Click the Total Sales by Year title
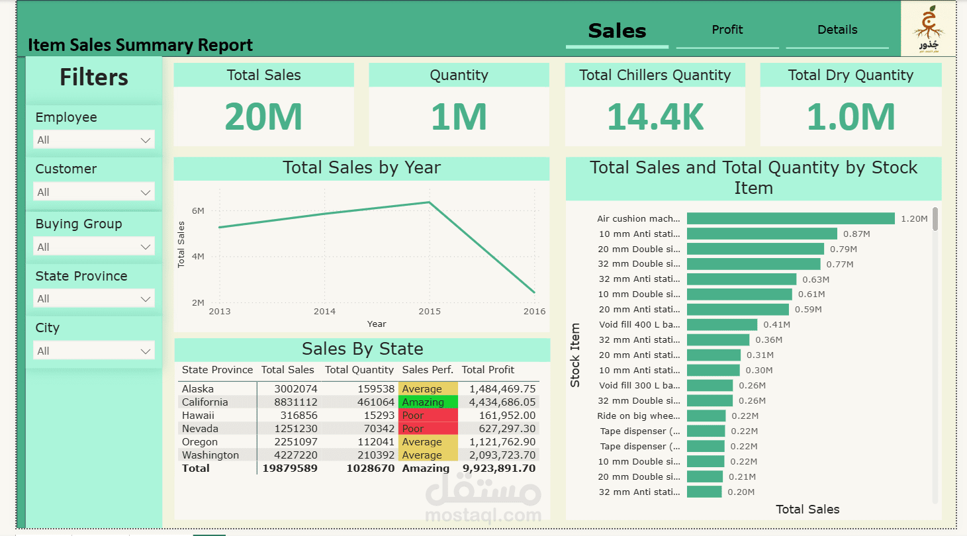This screenshot has height=536, width=967. tap(361, 168)
